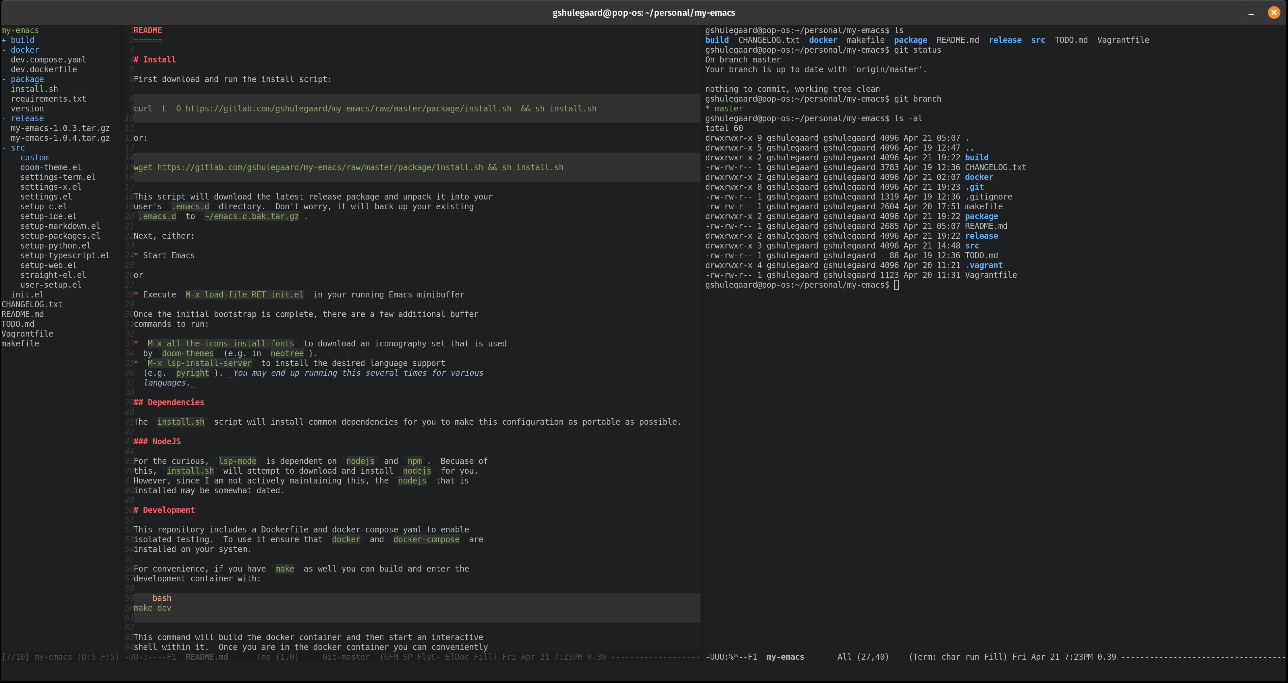1288x683 pixels.
Task: Click neotree mode line [7/10] my-emacs
Action: pos(60,657)
